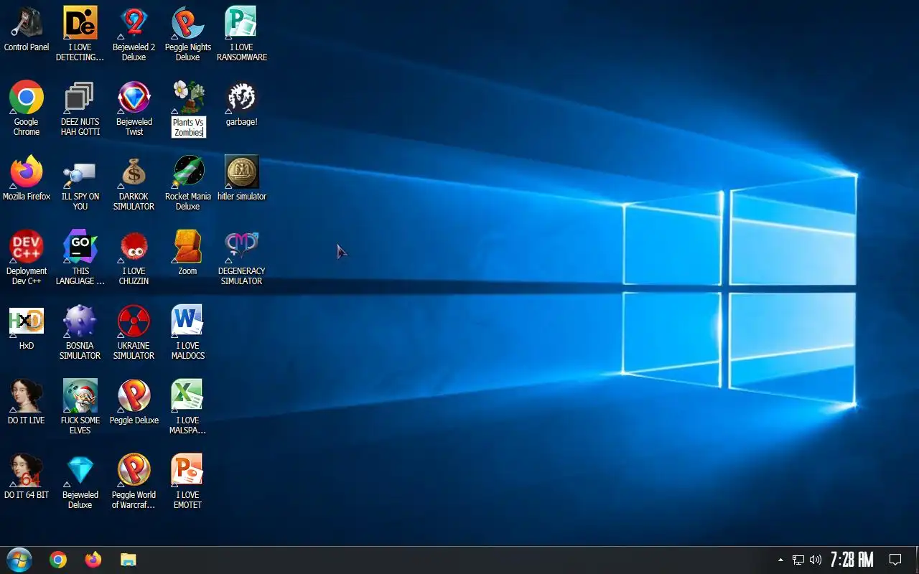Select the DEEZ NUTS HAH GOTTI icon
Screen dimensions: 919x574
[80, 98]
